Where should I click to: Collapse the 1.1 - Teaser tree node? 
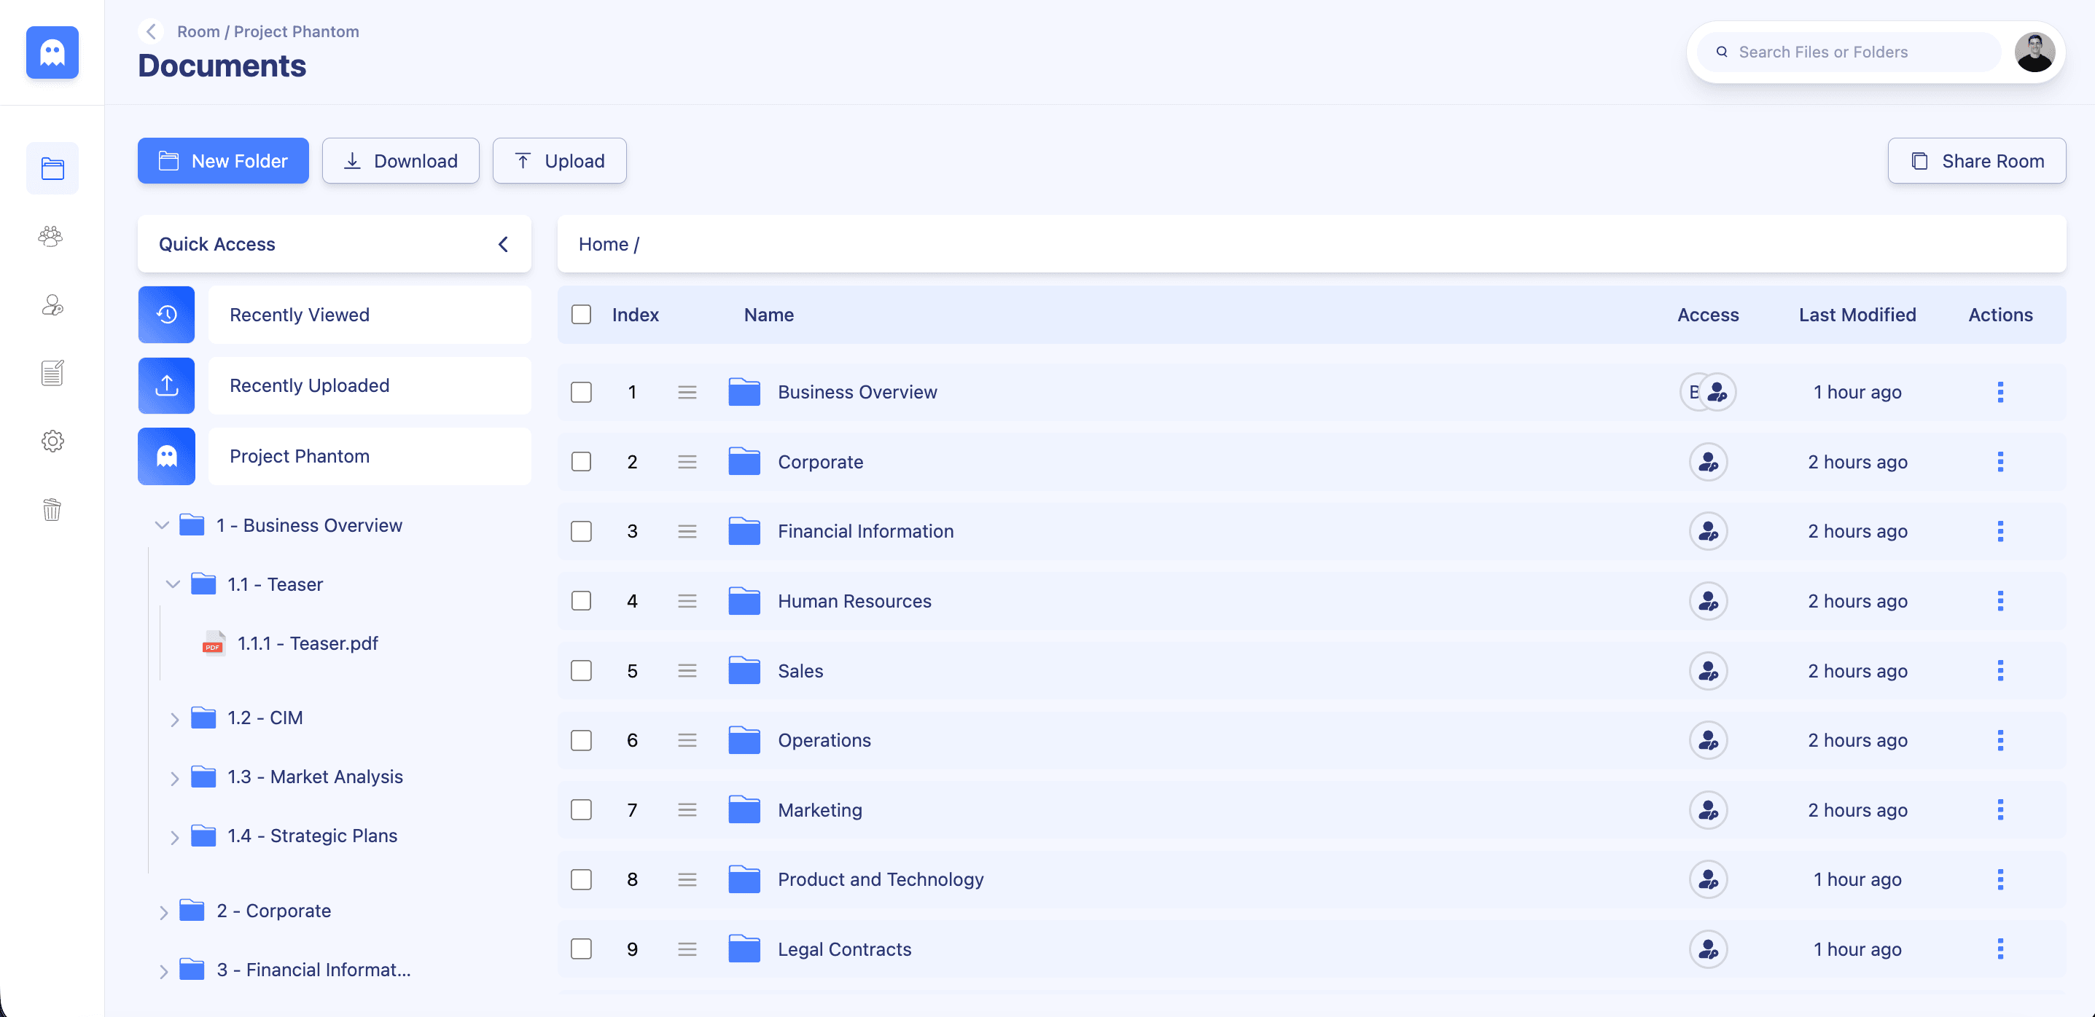click(x=173, y=584)
